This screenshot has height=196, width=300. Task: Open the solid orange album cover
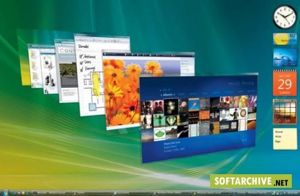205,115
